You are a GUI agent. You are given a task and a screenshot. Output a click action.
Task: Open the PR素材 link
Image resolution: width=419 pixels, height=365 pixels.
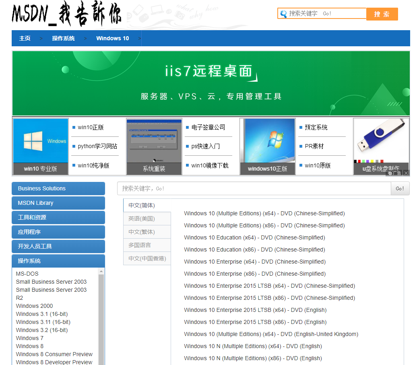pos(314,146)
